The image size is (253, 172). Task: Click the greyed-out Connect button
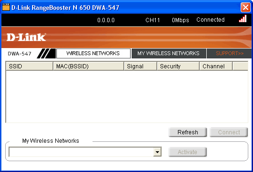pos(228,132)
